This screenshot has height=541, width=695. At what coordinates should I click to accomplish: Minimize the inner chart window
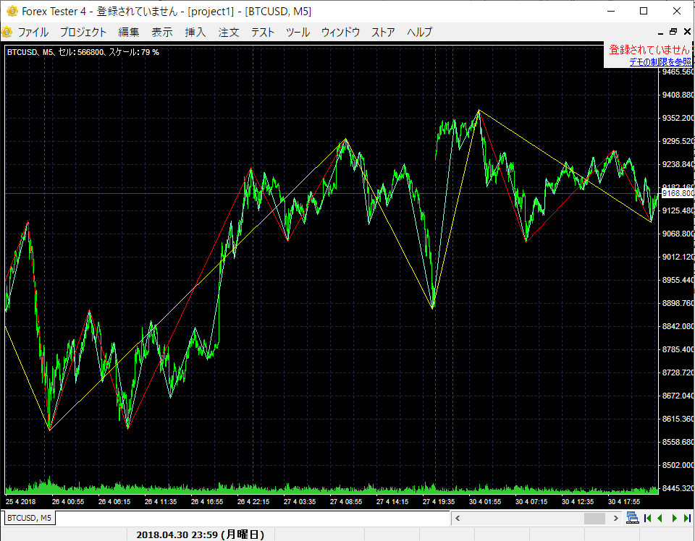click(x=660, y=33)
